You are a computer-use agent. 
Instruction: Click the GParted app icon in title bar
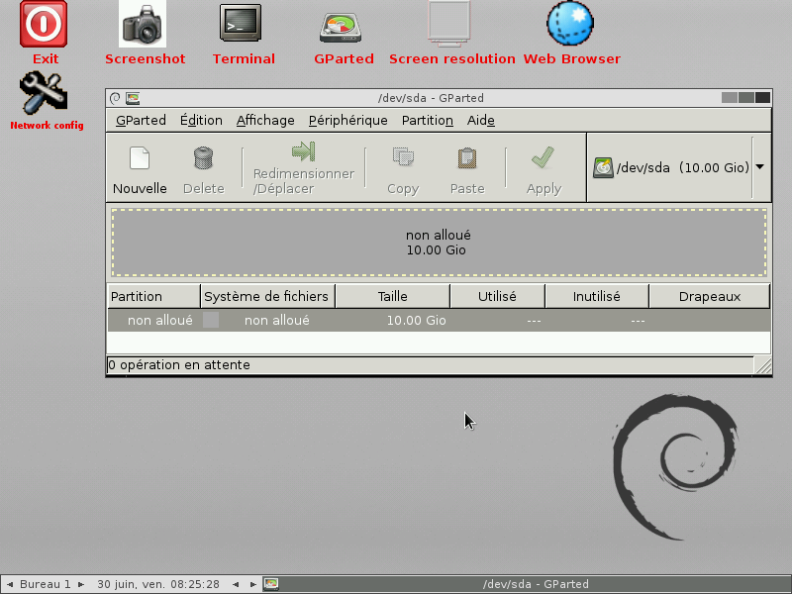click(x=133, y=98)
